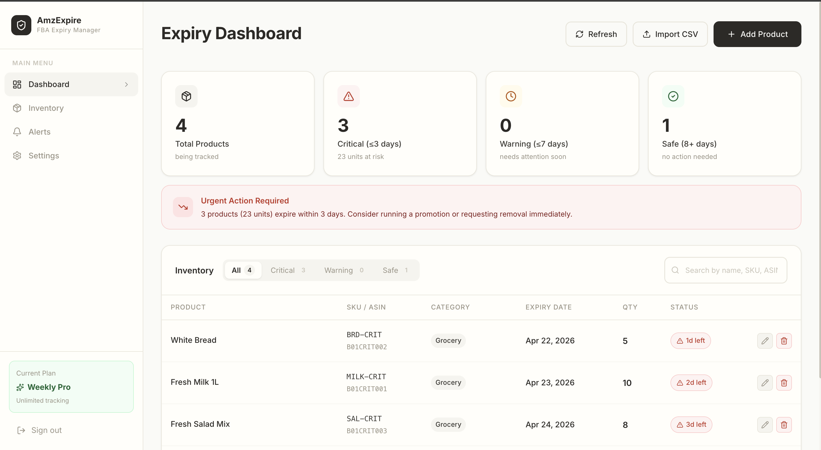Click the Safe checkmark circle icon

pyautogui.click(x=673, y=96)
